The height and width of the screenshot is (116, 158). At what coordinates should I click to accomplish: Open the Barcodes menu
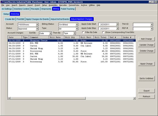(x=63, y=5)
